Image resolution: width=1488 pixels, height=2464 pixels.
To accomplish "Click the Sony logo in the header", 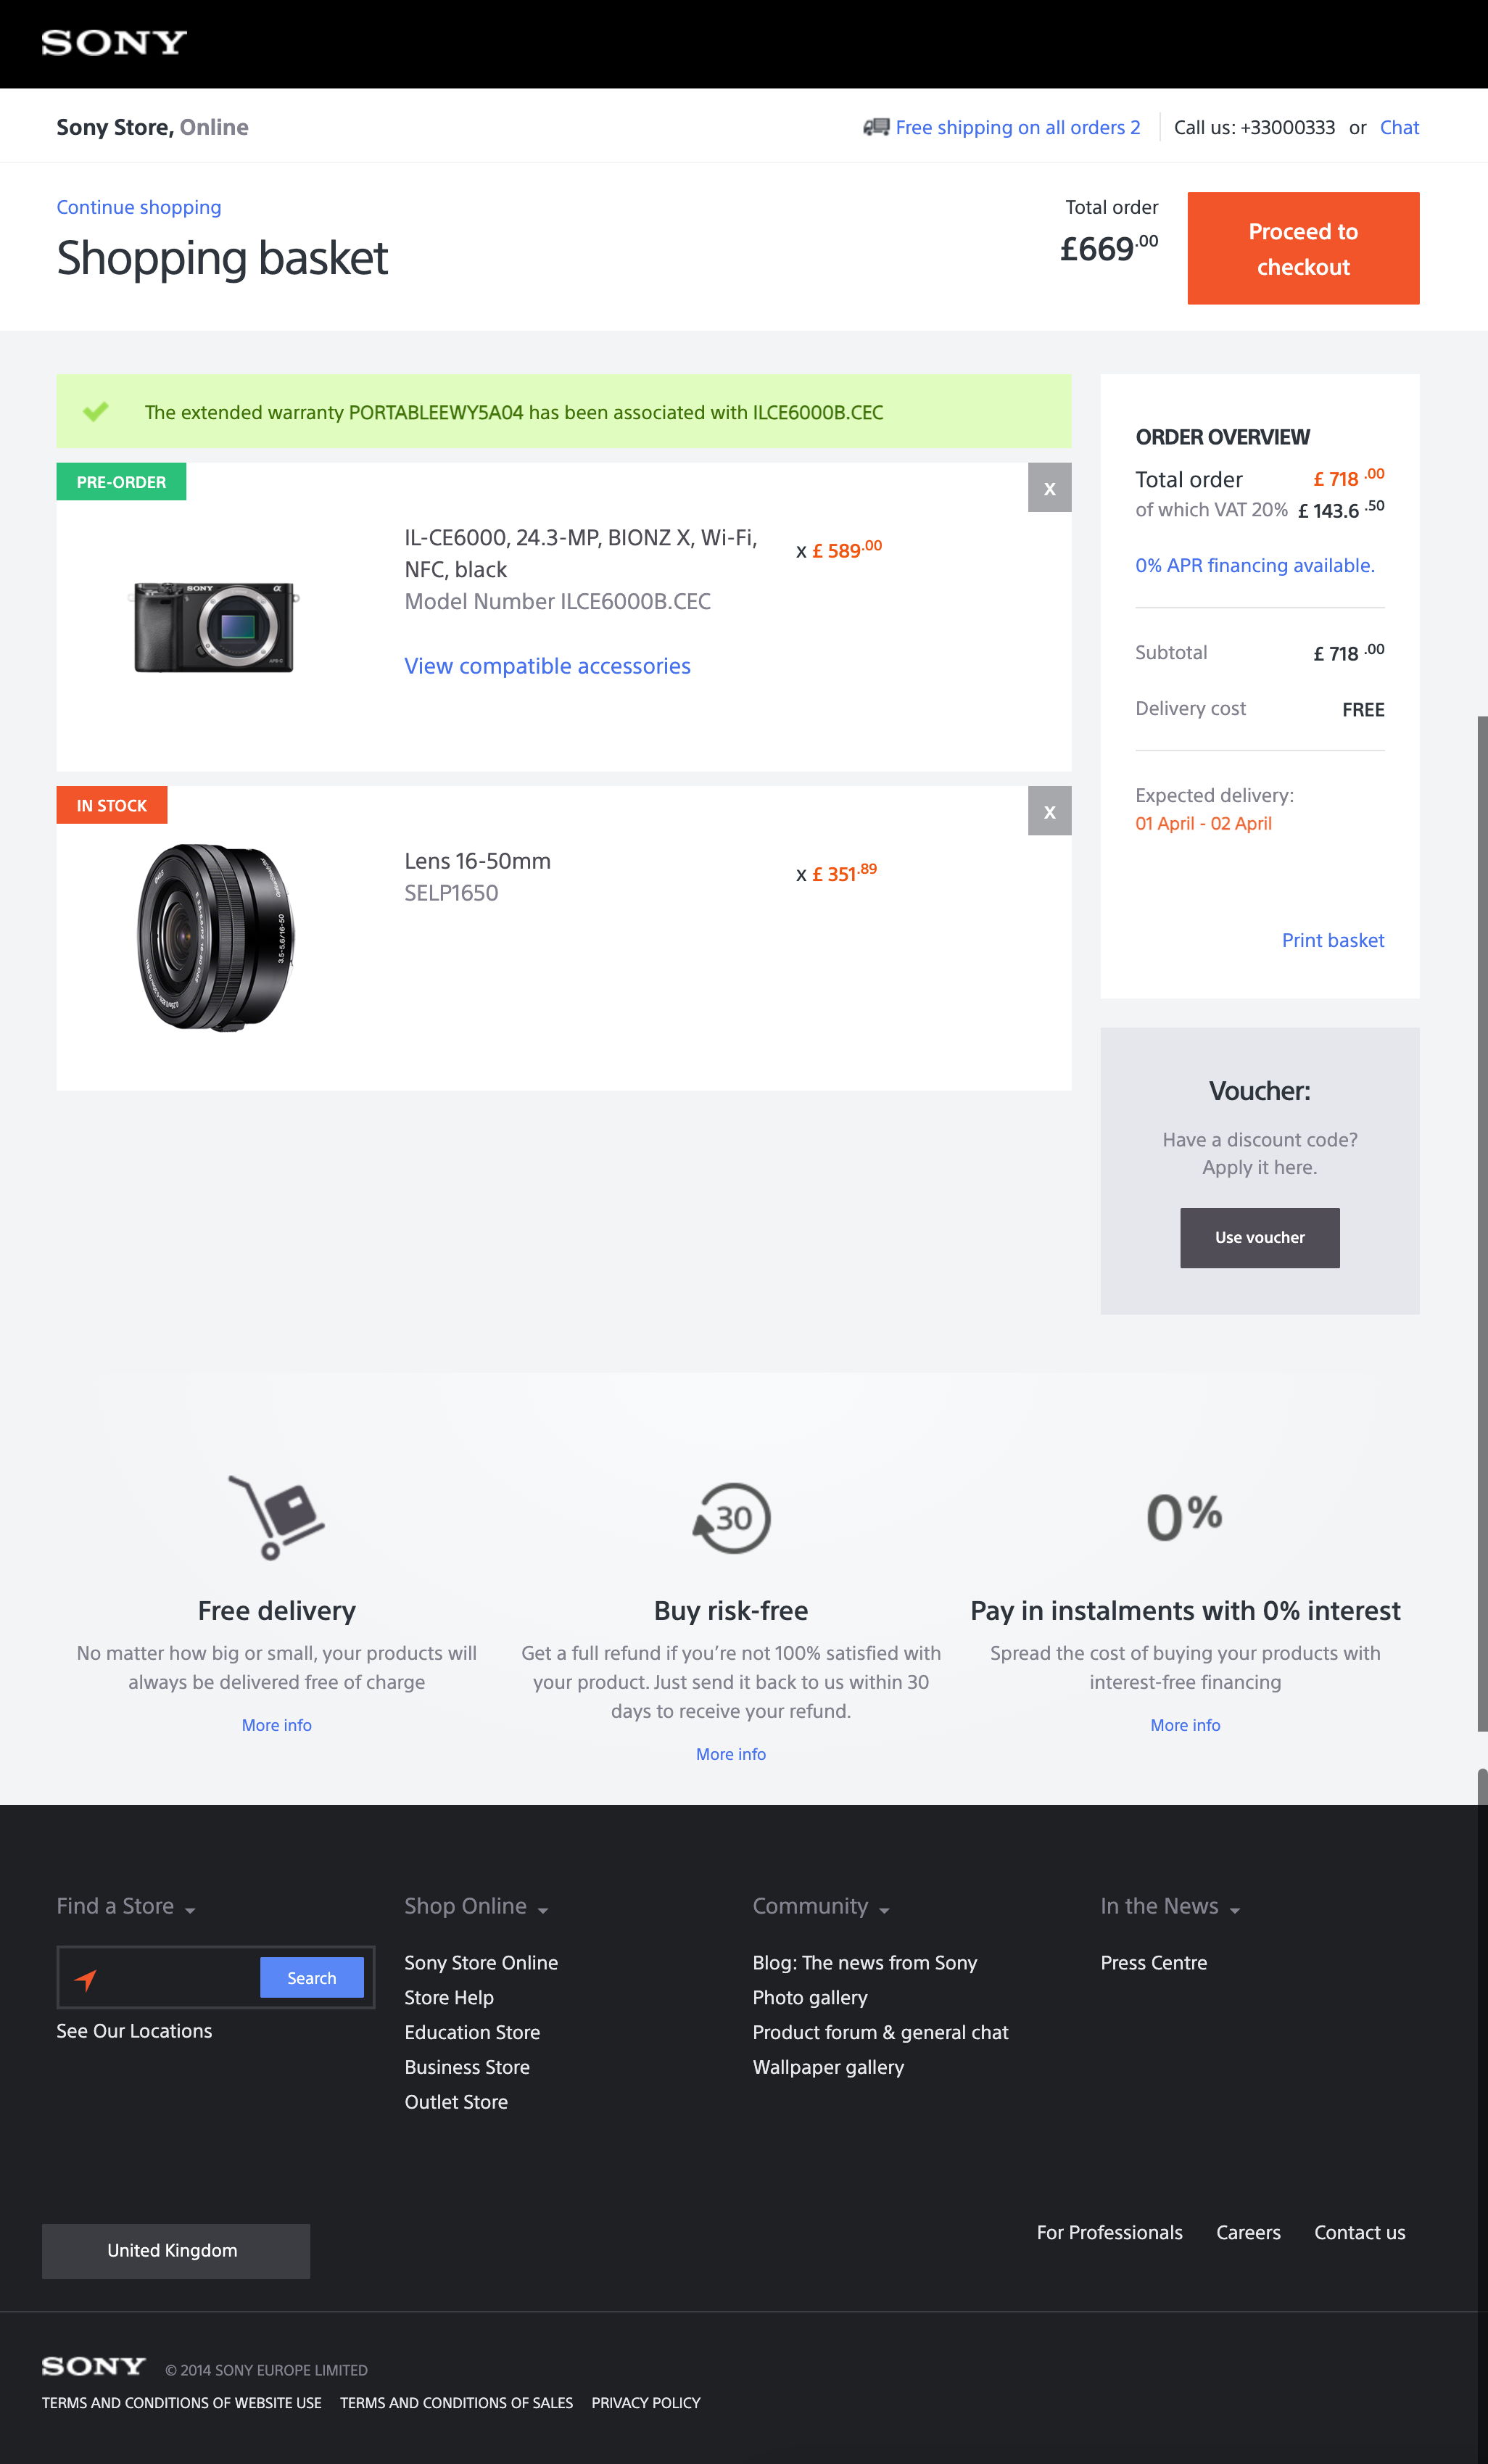I will pos(114,43).
